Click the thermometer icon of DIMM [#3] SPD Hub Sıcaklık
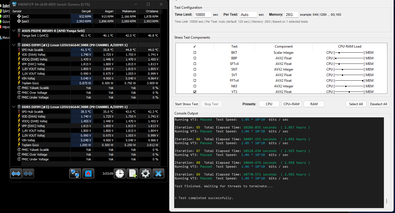 click(19, 112)
